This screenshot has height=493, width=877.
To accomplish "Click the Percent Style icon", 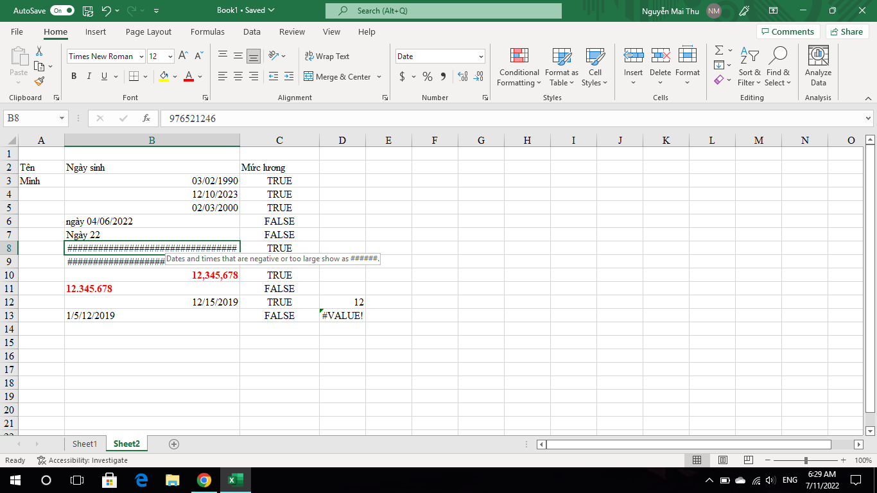I will point(428,76).
